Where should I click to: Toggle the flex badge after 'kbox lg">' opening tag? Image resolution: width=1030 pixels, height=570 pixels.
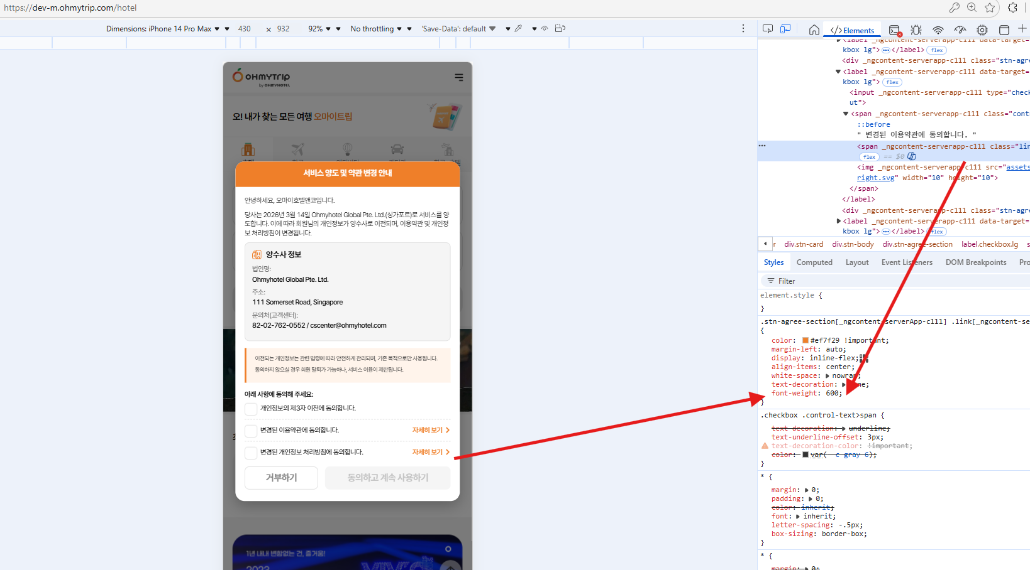click(892, 82)
